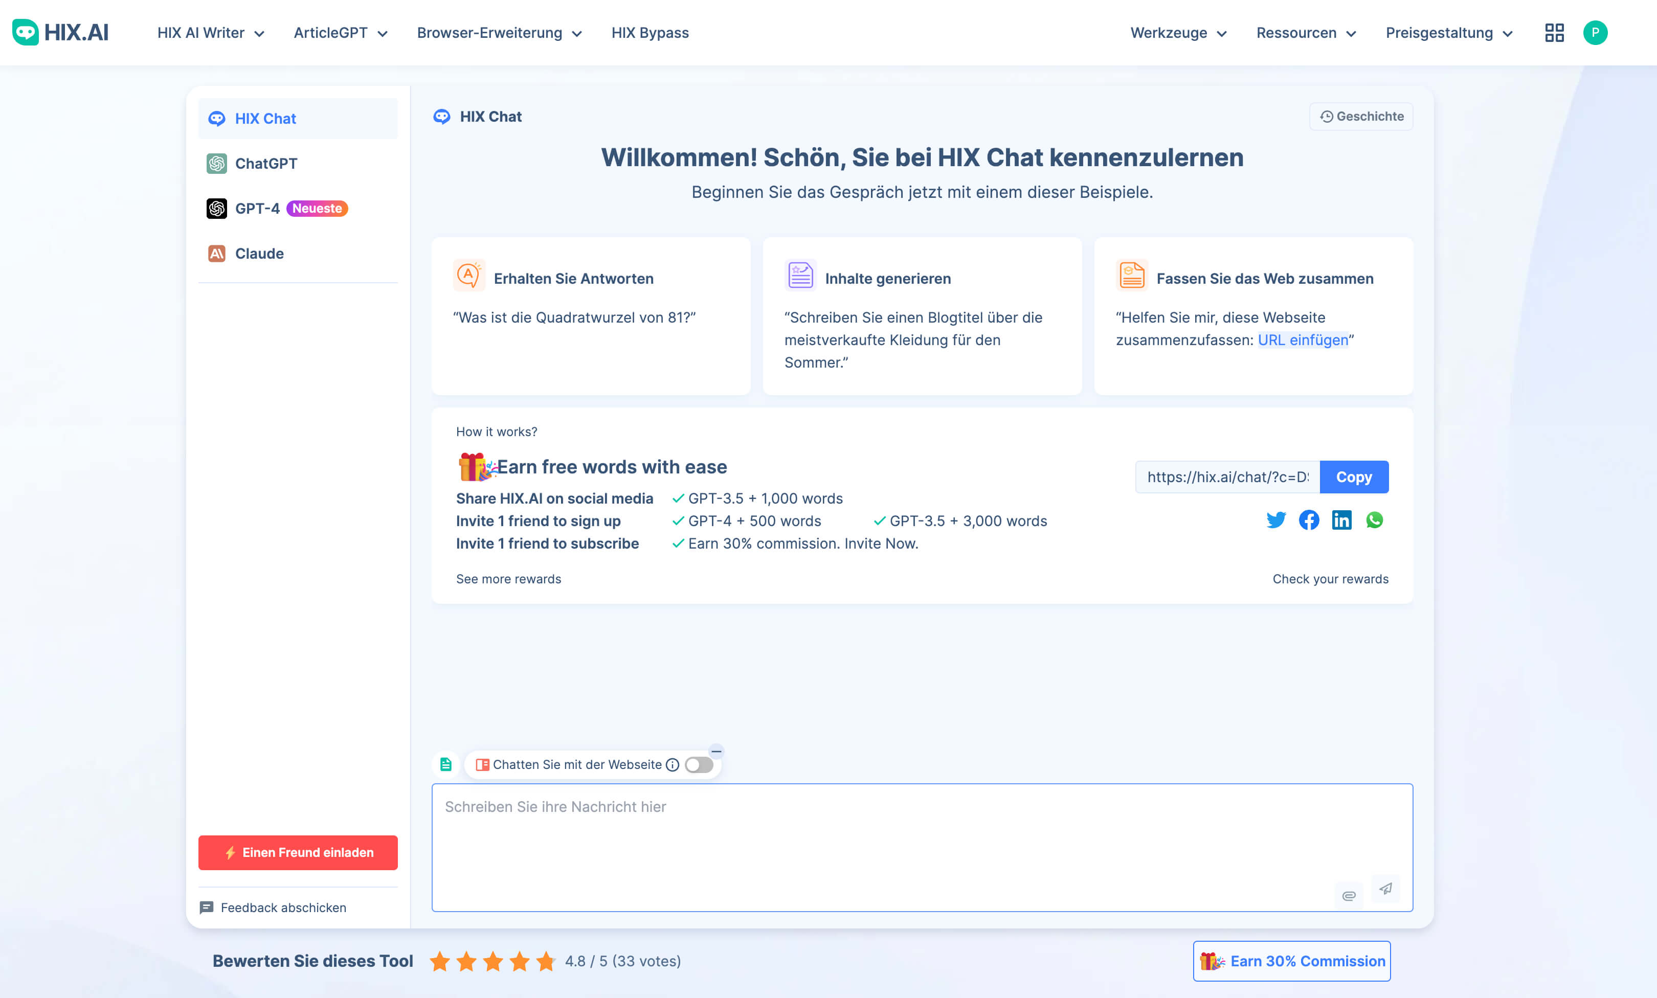Expand the HIX AI Writer dropdown
This screenshot has height=998, width=1657.
[211, 33]
